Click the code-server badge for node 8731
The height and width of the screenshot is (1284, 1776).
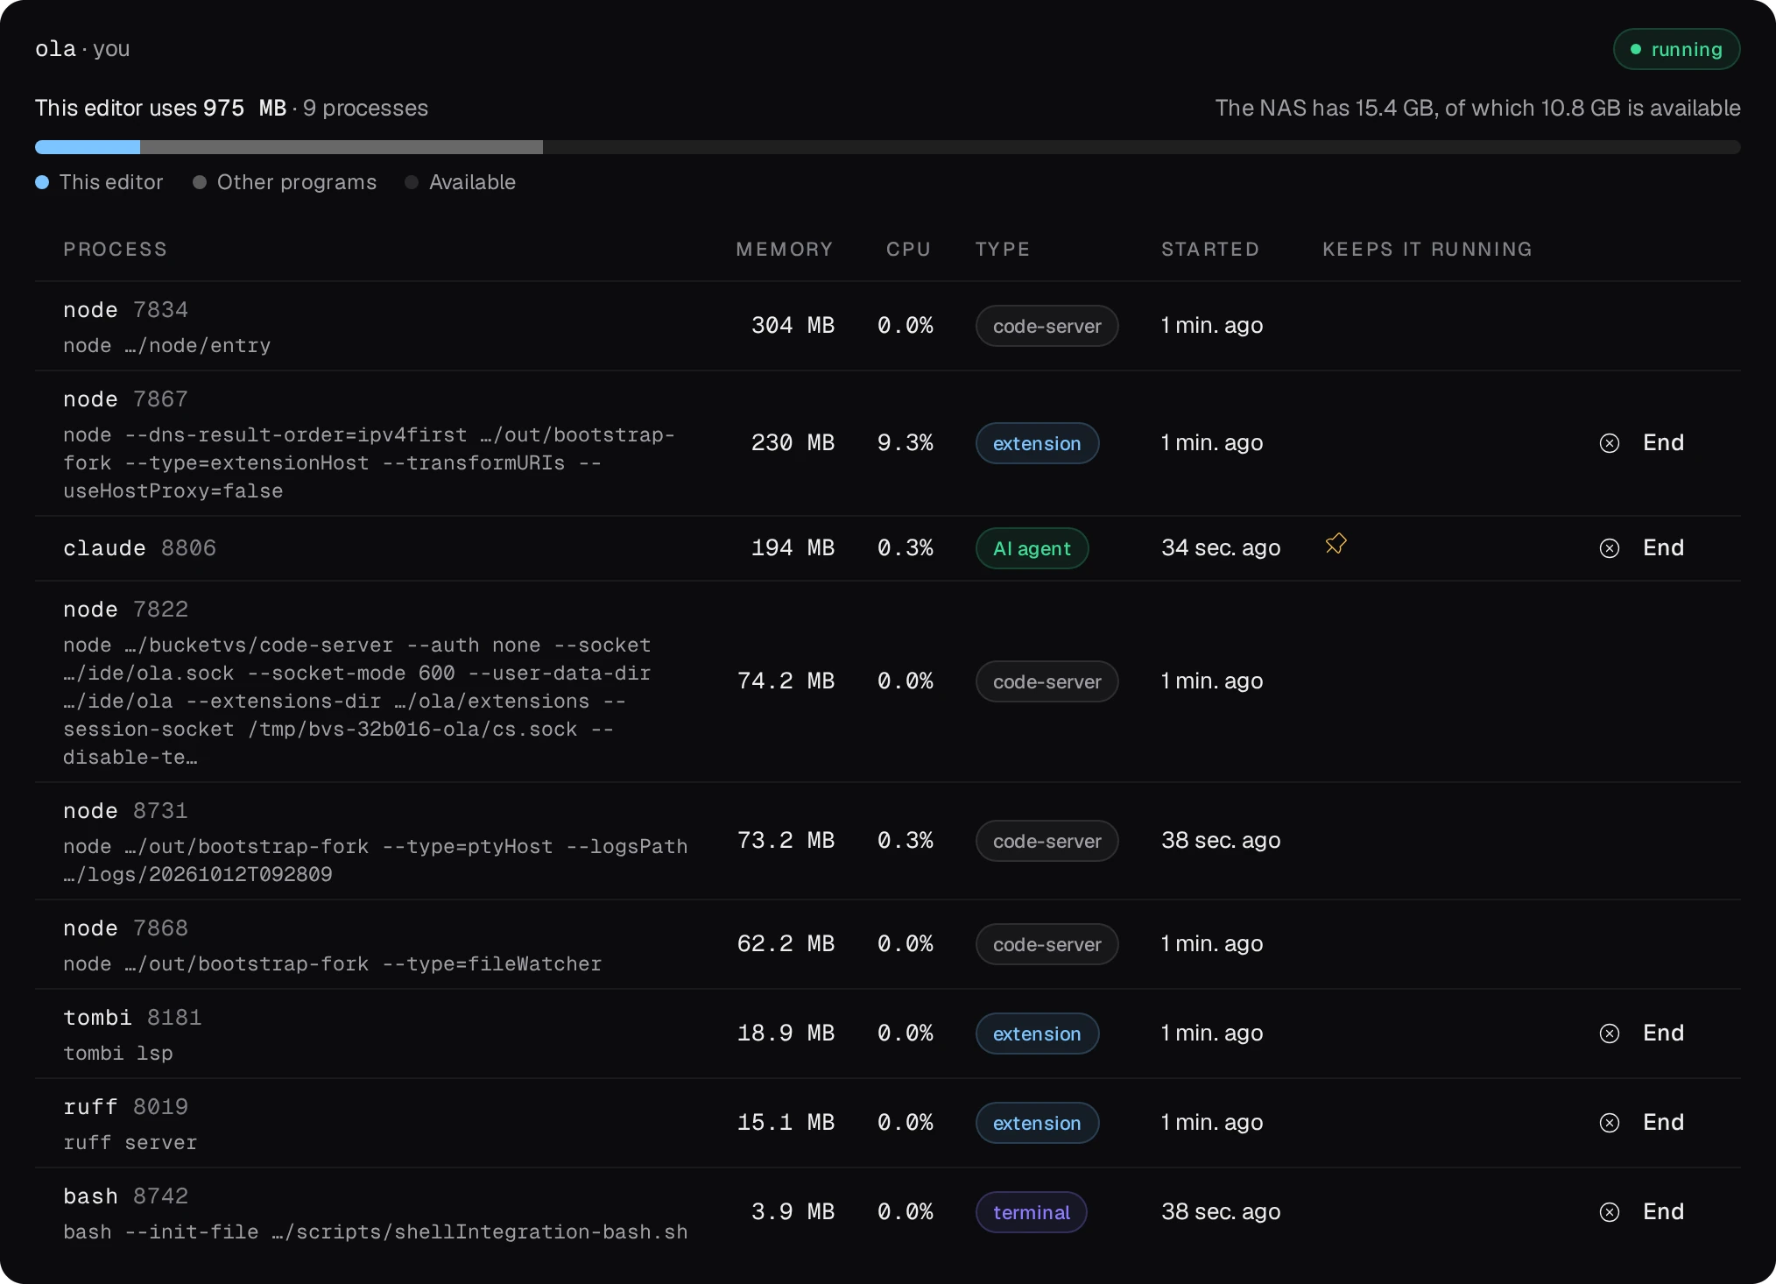[x=1047, y=841]
